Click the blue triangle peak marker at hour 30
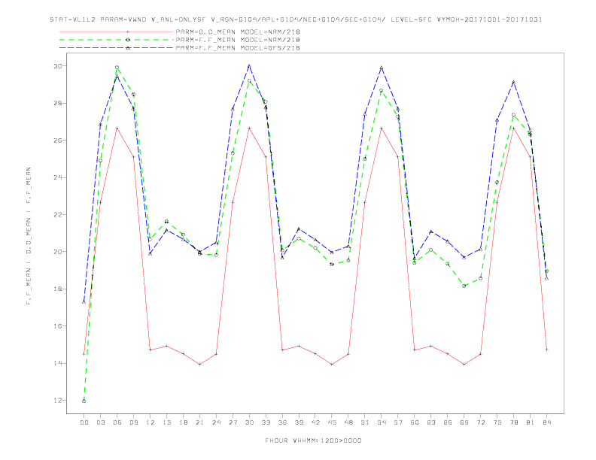Image resolution: width=596 pixels, height=460 pixels. pos(249,66)
